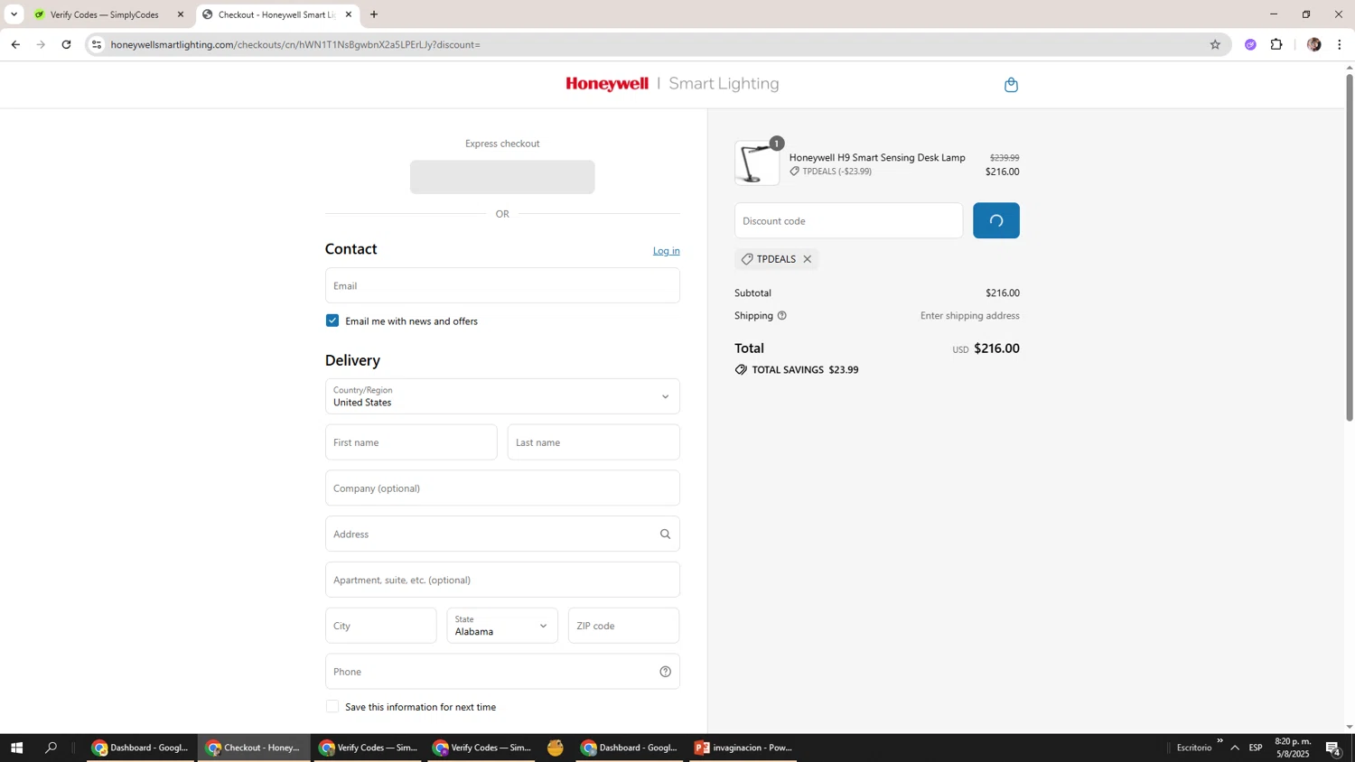Open the Windows notification center
This screenshot has width=1355, height=762.
click(1333, 748)
